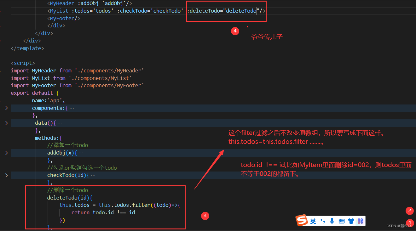Expand the collapsed addObj method
Screen dimensions: 416x231
pos(6,153)
